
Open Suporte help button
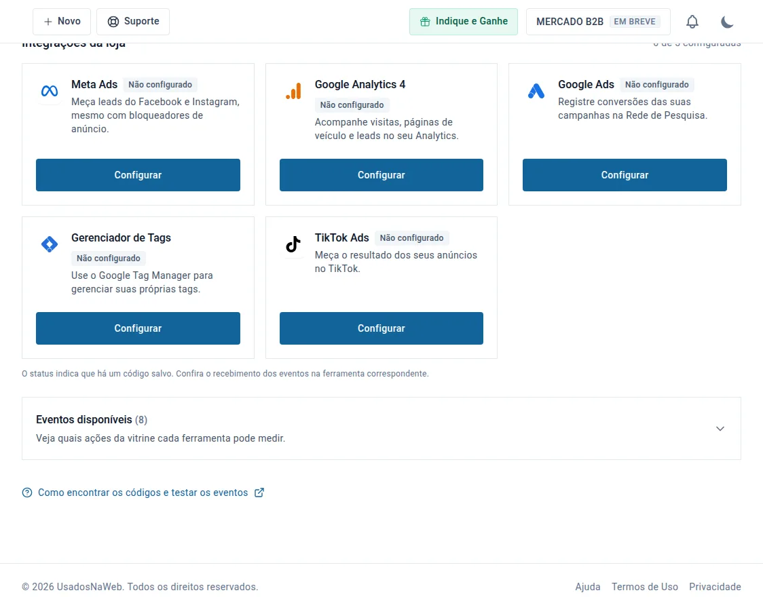(133, 22)
